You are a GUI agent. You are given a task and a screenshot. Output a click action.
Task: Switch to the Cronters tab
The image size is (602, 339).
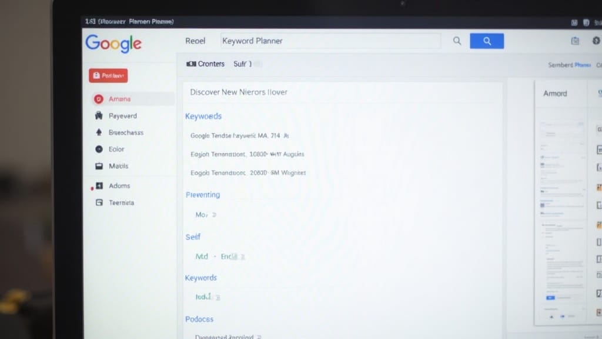(205, 64)
